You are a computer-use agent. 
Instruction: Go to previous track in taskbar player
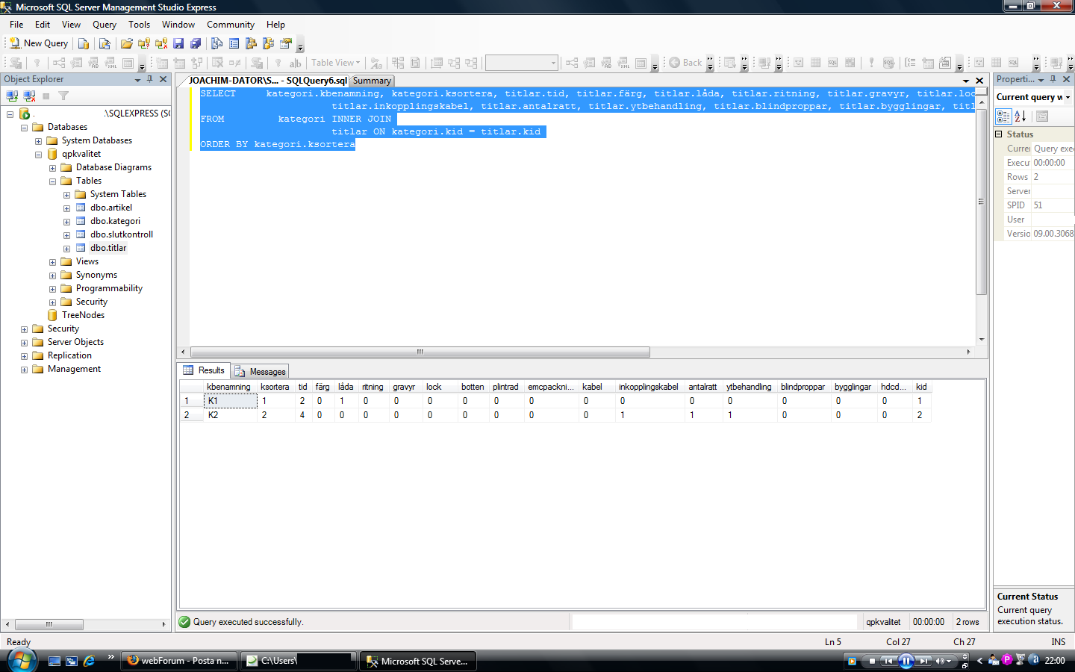tap(888, 661)
